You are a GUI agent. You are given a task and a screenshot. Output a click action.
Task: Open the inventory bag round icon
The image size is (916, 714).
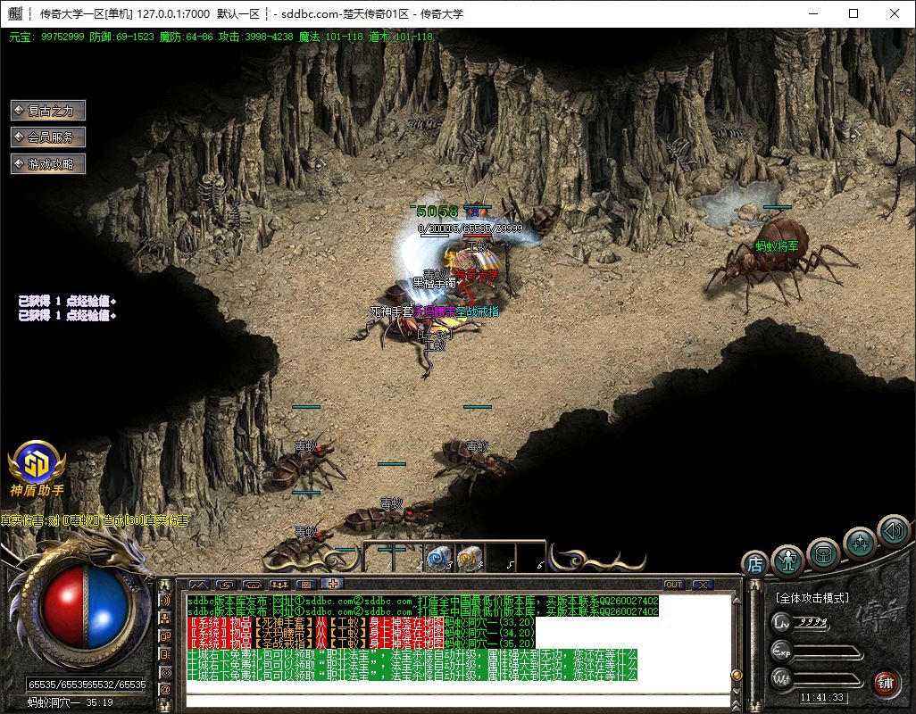[x=824, y=553]
